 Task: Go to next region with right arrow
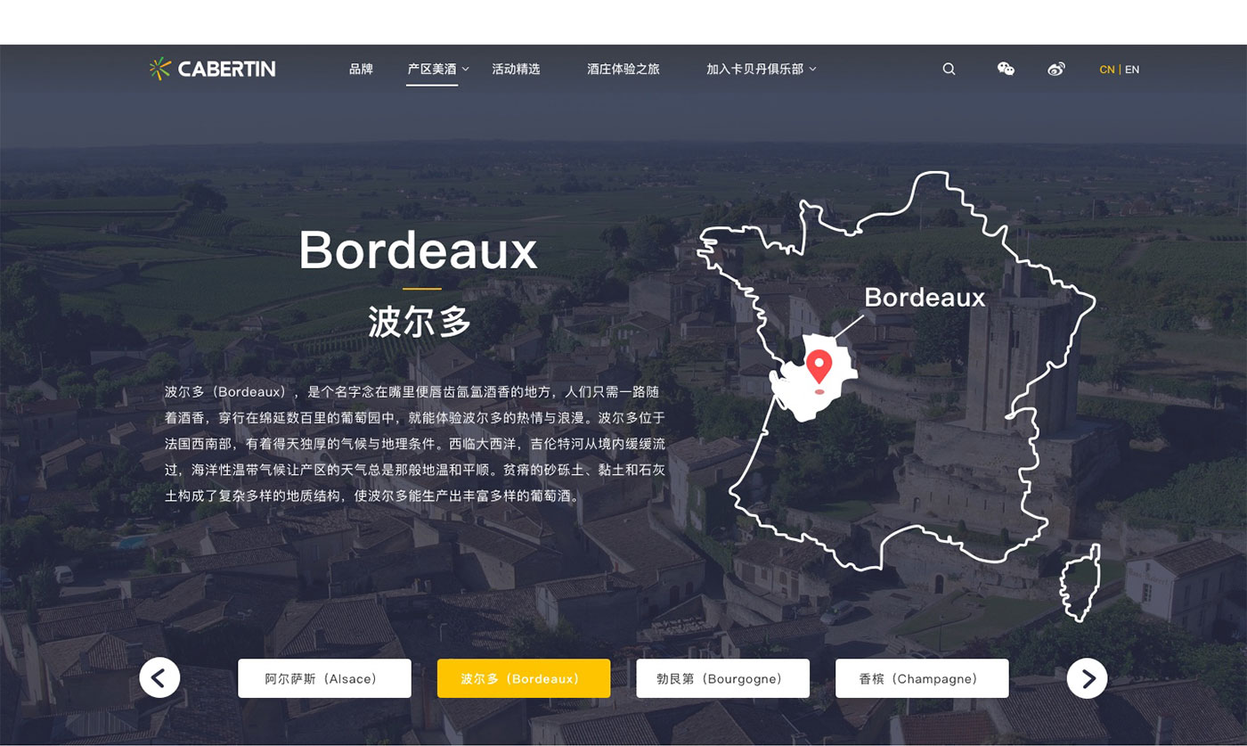[1087, 678]
